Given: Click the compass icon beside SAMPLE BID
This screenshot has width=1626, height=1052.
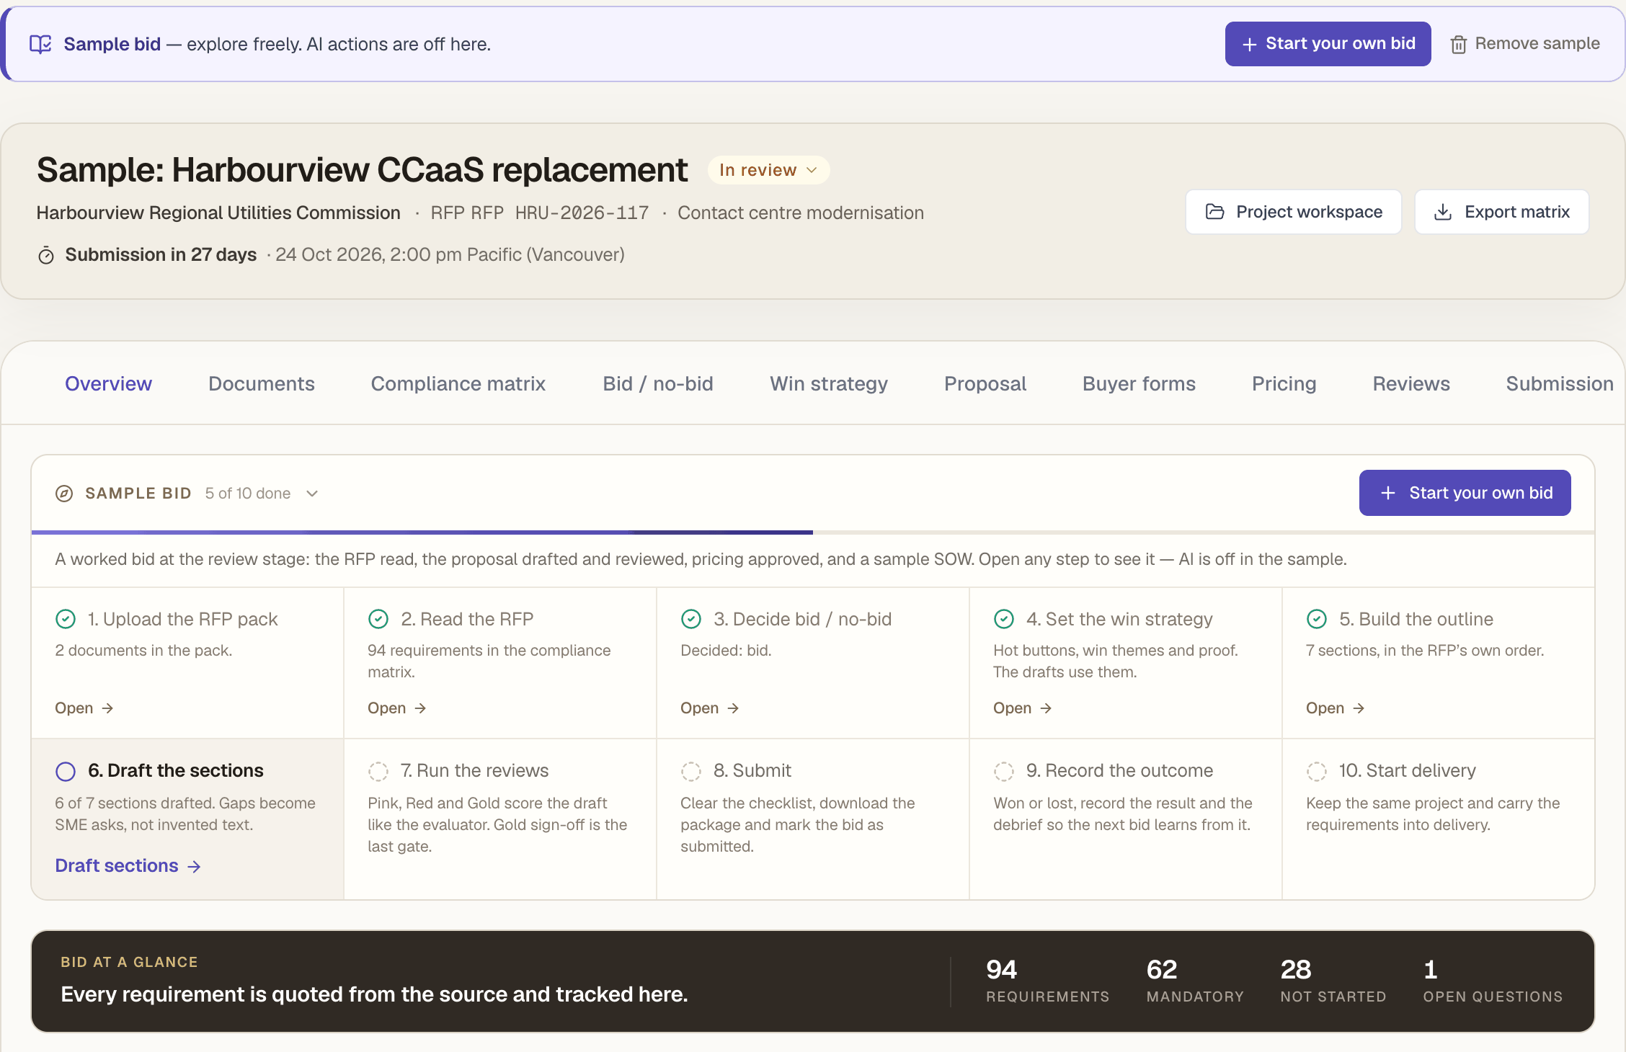Looking at the screenshot, I should [64, 494].
